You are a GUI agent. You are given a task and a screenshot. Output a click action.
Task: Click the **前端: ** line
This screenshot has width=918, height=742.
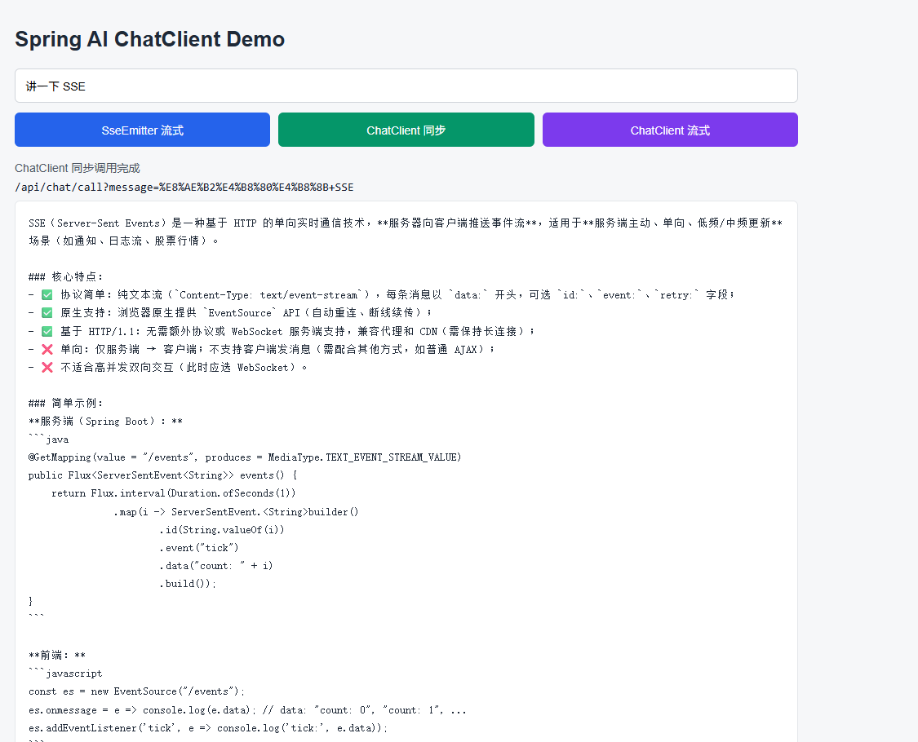click(x=57, y=656)
